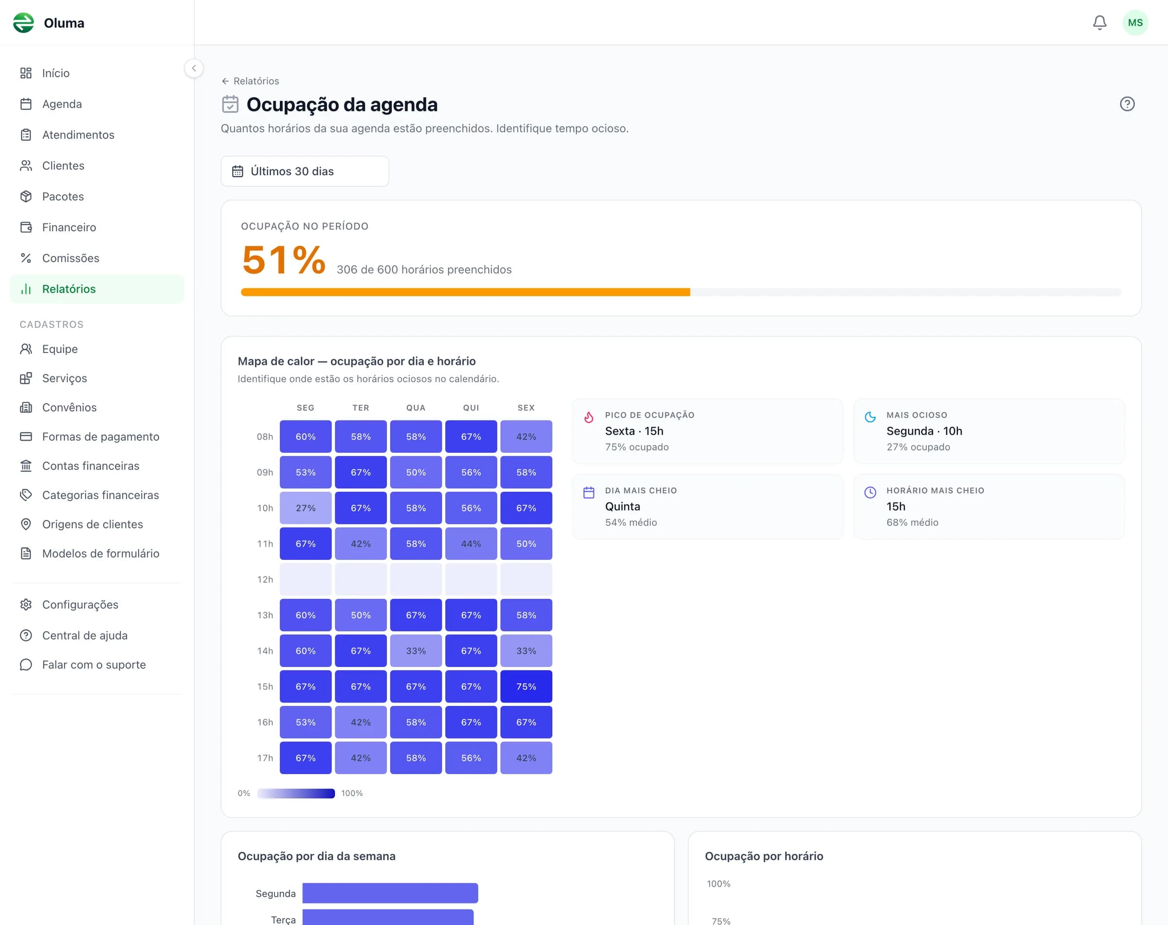Click the Origens de clientes pin icon
Viewport: 1168px width, 925px height.
pyautogui.click(x=26, y=525)
